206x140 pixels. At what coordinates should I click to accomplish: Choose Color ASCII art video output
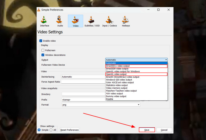tap(136, 82)
